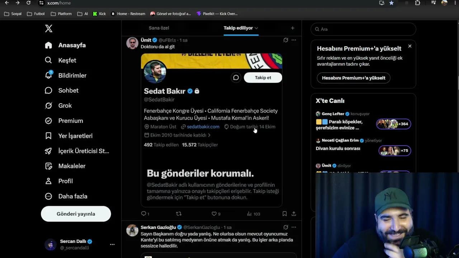Open Sohbet messages

point(62,90)
